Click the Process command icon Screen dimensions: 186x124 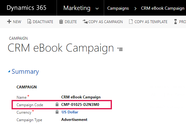pos(175,22)
